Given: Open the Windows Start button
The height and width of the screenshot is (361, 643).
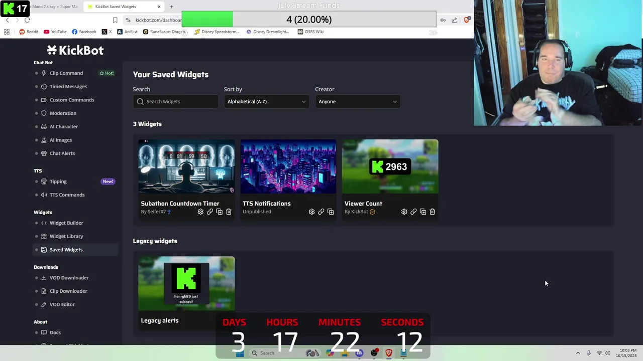Looking at the screenshot, I should (240, 353).
